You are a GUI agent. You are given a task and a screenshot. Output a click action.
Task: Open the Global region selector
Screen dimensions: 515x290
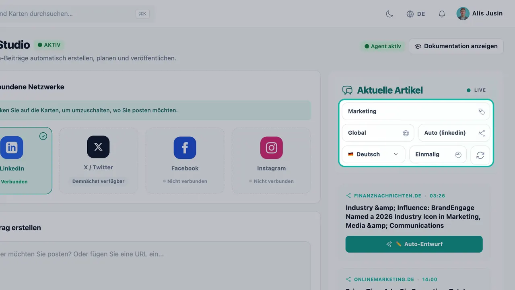click(378, 133)
